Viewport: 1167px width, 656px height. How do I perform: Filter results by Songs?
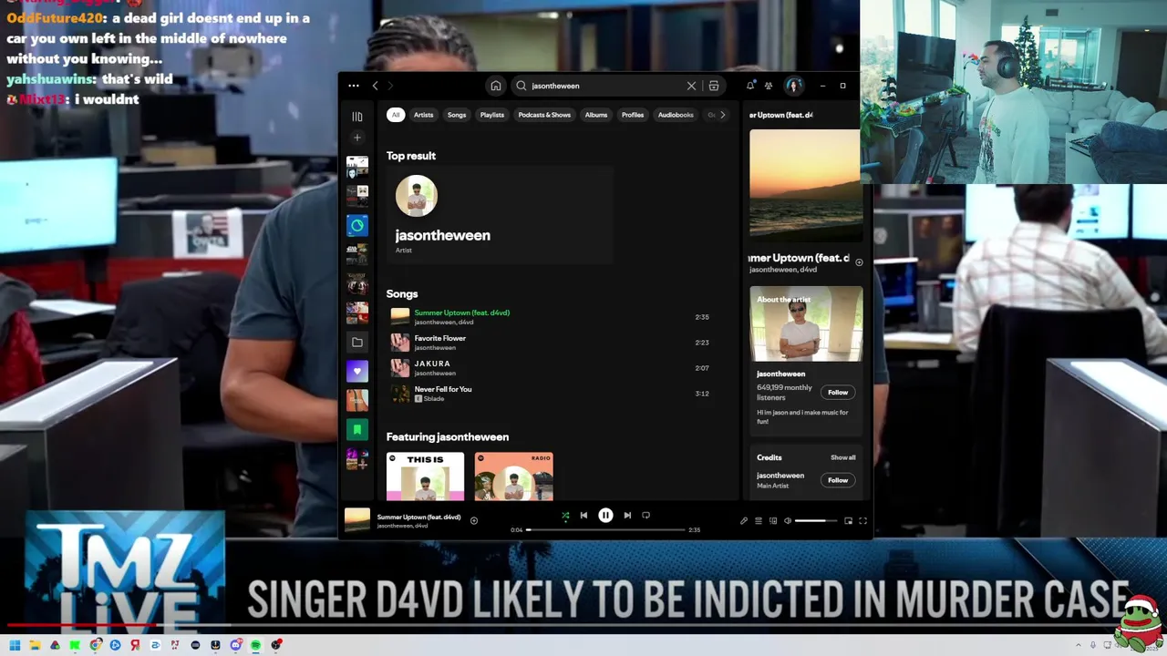tap(457, 115)
